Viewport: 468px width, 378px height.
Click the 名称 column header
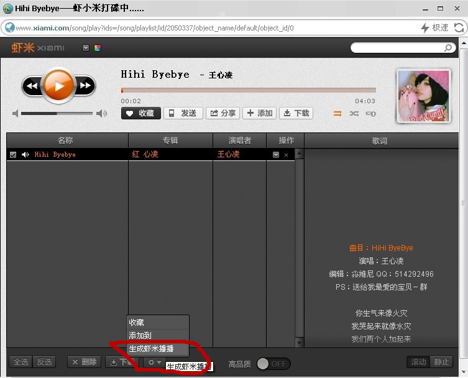(x=65, y=141)
